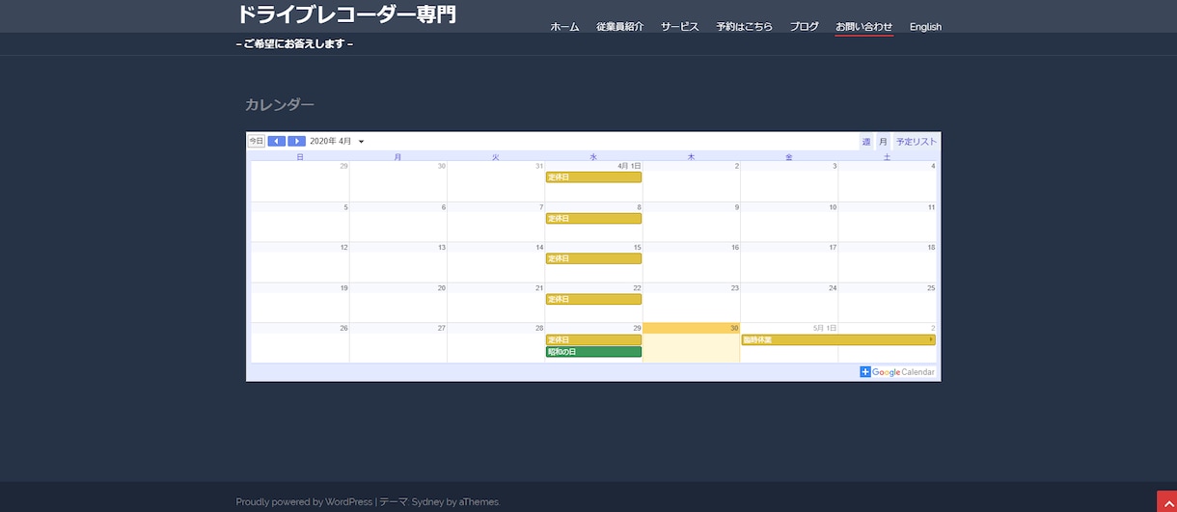The height and width of the screenshot is (512, 1177).
Task: Open the ブログ menu item
Action: (x=805, y=27)
